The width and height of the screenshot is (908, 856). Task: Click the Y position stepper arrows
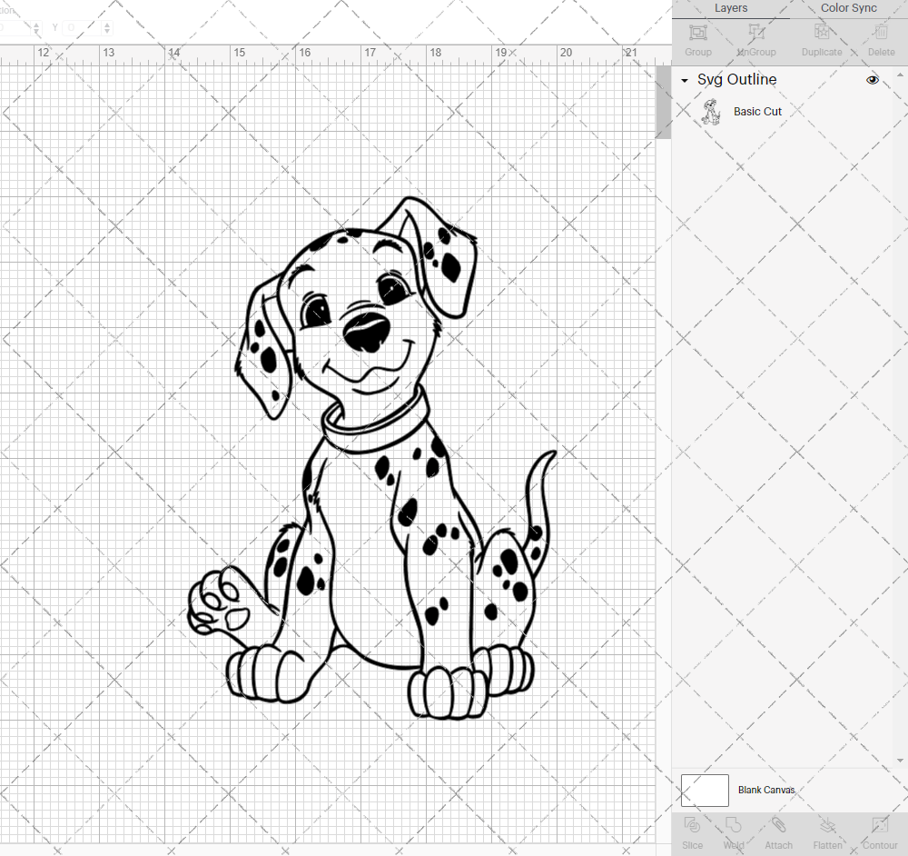tap(107, 27)
